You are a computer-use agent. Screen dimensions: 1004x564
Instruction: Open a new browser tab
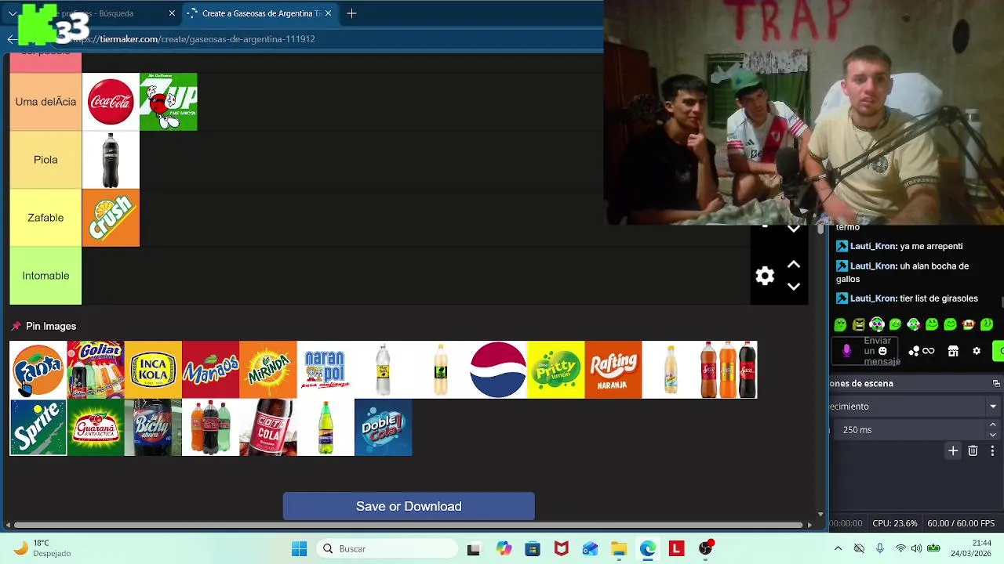351,13
